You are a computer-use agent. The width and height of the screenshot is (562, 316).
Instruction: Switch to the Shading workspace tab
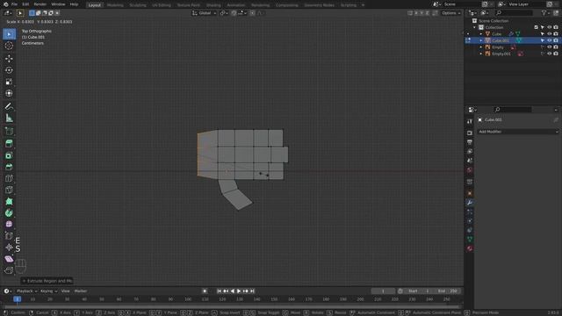click(x=213, y=5)
